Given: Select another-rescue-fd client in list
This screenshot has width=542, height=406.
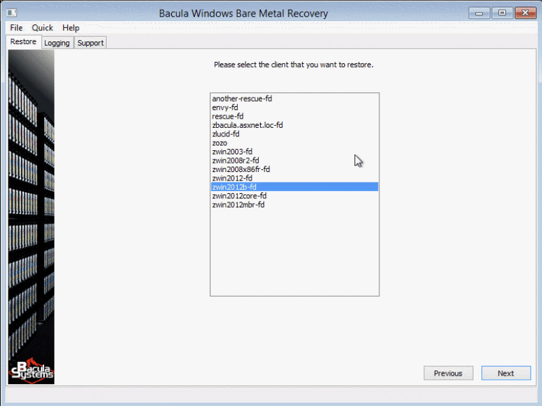Looking at the screenshot, I should 242,98.
